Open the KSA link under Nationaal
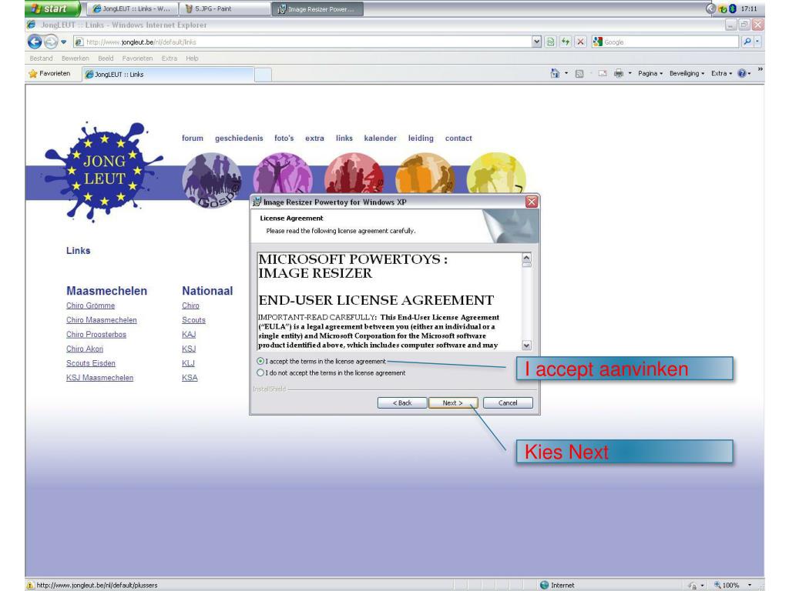Screen dimensions: 789x591 [190, 378]
